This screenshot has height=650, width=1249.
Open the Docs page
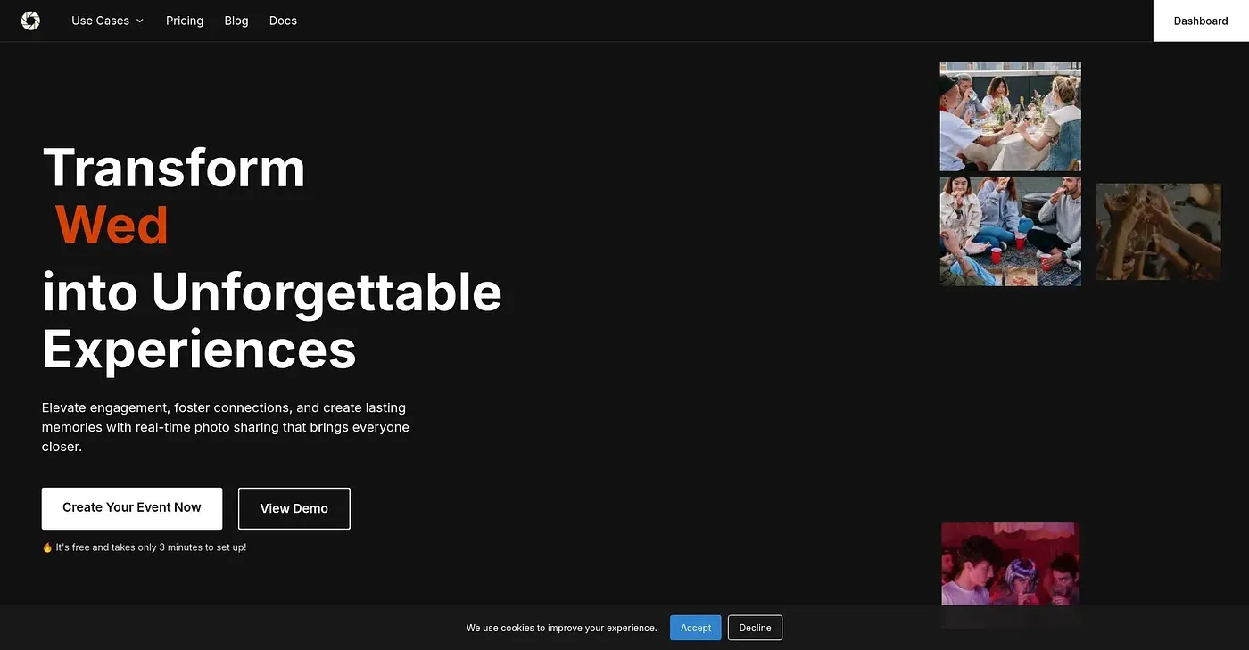tap(283, 21)
